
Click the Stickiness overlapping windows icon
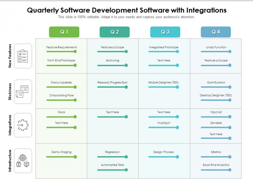point(22,92)
